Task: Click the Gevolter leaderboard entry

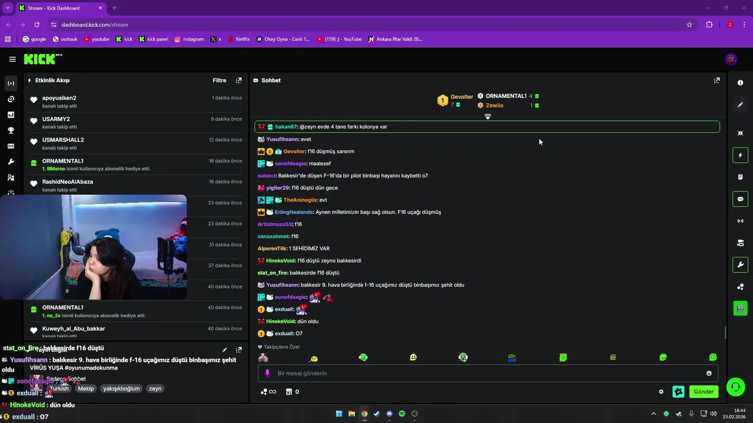Action: 456,100
